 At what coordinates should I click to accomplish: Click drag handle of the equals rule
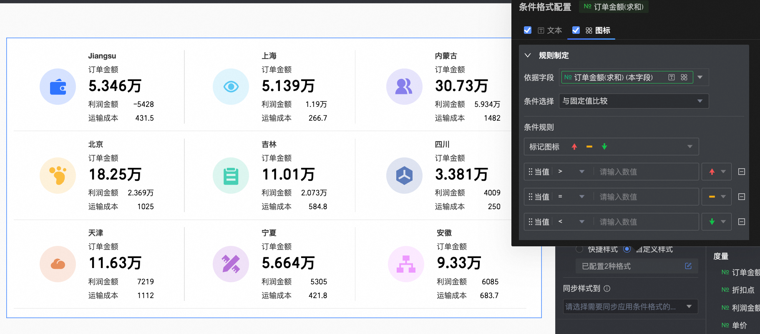(531, 197)
